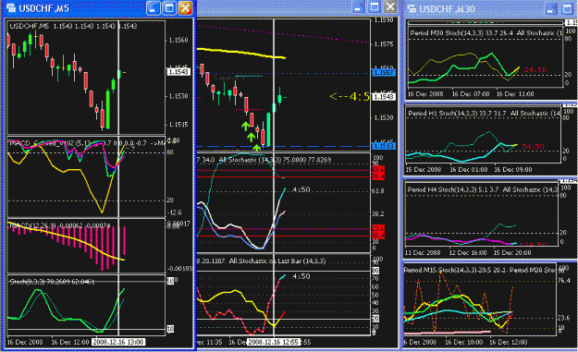Click the red 16.4 level tag
Image resolution: width=578 pixels, height=352 pixels.
(378, 236)
